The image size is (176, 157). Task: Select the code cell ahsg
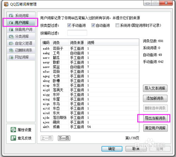[x=46, y=81]
